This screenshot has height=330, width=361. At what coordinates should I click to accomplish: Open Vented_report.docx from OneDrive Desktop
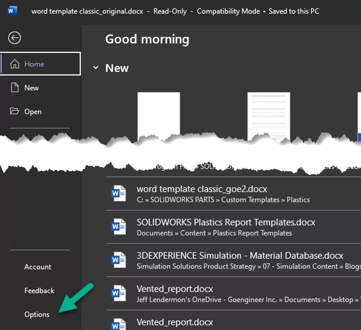point(234,294)
